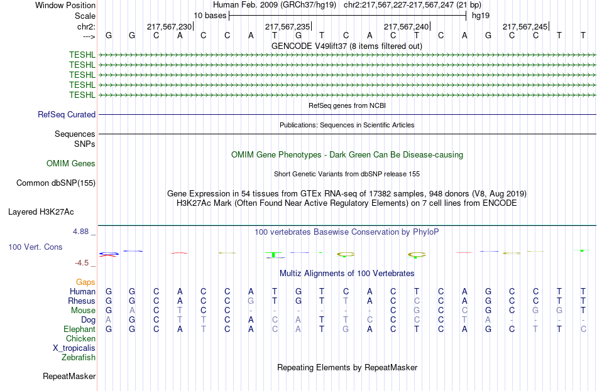The height and width of the screenshot is (391, 597).
Task: Select the Elephant alignment row label
Action: pyautogui.click(x=80, y=329)
